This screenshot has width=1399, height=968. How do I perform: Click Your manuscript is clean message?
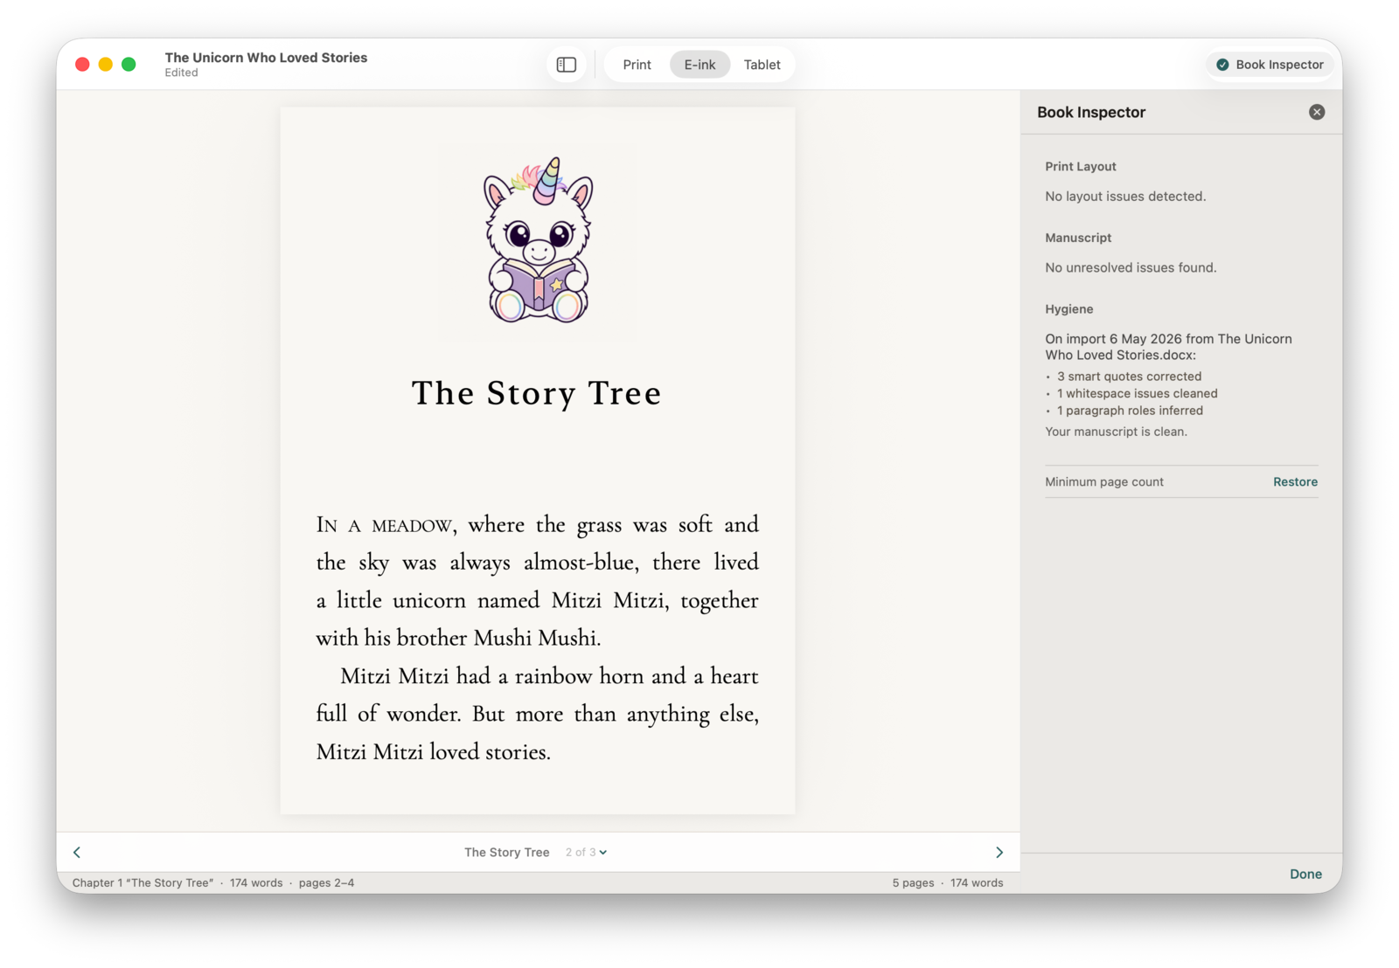click(x=1116, y=432)
